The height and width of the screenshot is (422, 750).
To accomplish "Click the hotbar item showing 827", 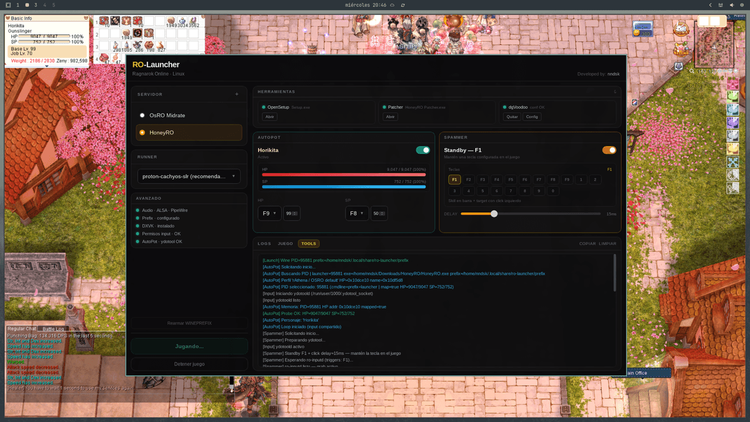I will (161, 45).
